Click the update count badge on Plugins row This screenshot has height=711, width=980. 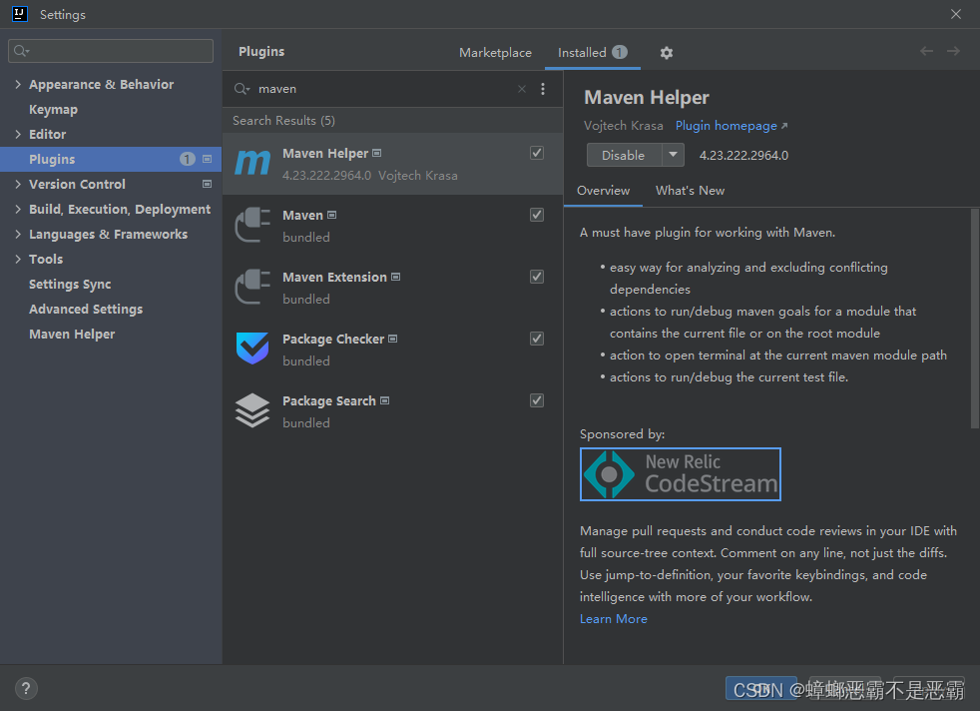(x=187, y=159)
